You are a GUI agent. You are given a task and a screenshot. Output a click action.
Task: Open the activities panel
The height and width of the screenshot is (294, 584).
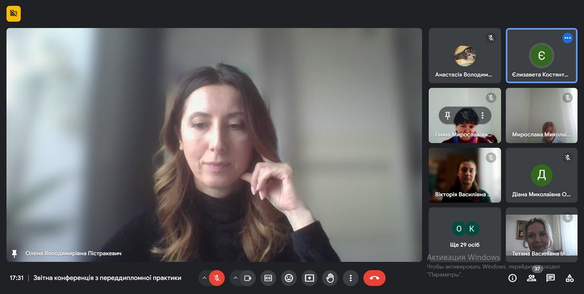[569, 278]
